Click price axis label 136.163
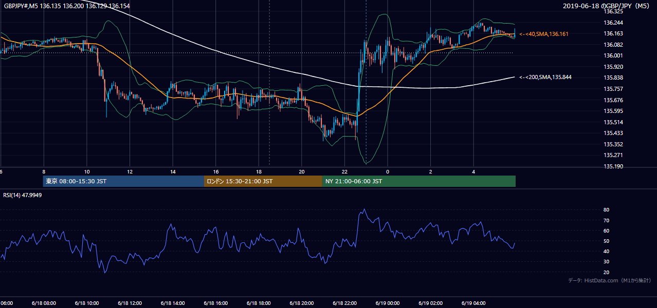Image resolution: width=657 pixels, height=308 pixels. click(x=613, y=33)
